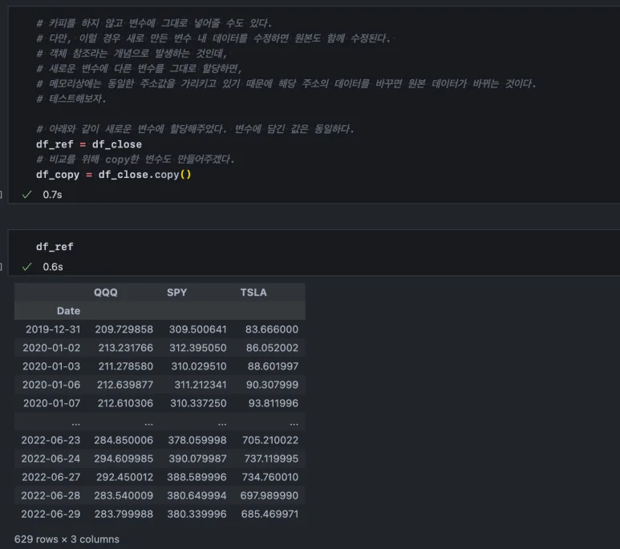Click the green checkmark beside 0.6s
This screenshot has height=549, width=620.
click(x=27, y=267)
